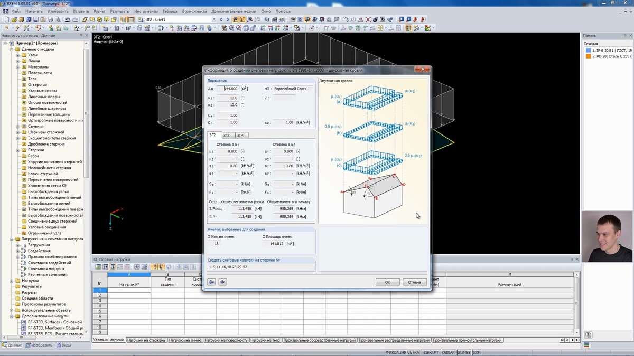The image size is (634, 356).
Task: Switch to the ЗГ3 tab in dialog
Action: 226,136
